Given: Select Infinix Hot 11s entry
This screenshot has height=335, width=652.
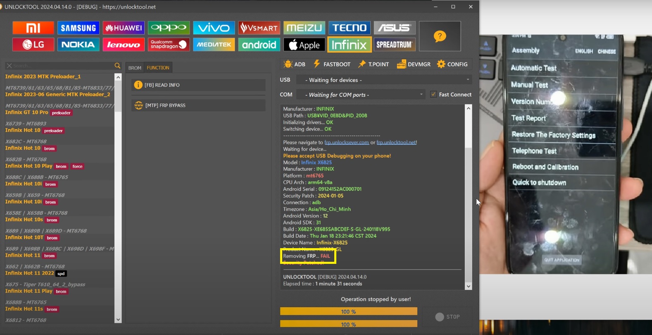Looking at the screenshot, I should [x=32, y=309].
